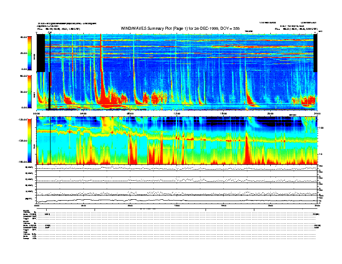Image resolution: width=342 pixels, height=264 pixels.
Task: Click the RAD1 header in the status table
Action: click(26, 221)
